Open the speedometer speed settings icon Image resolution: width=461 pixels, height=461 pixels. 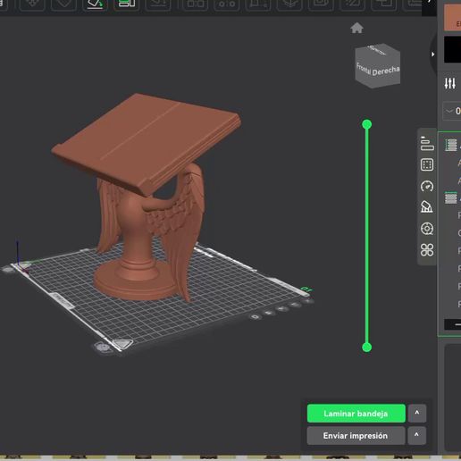tap(427, 186)
